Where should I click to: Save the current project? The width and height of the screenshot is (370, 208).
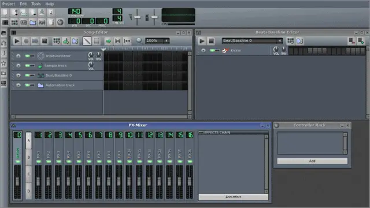click(x=42, y=12)
